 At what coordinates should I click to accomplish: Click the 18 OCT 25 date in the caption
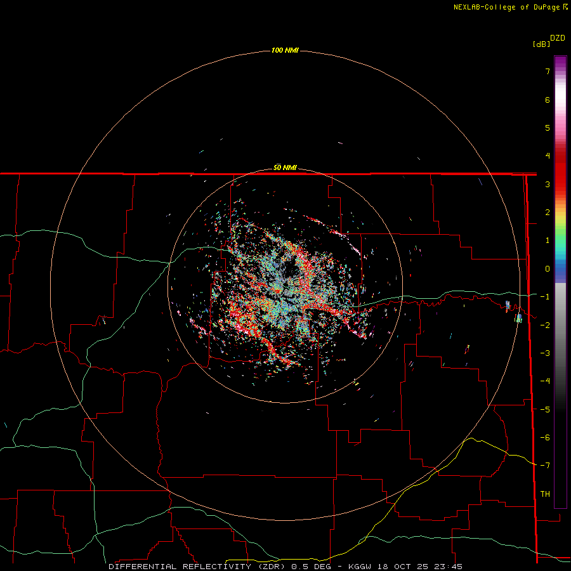coord(403,567)
